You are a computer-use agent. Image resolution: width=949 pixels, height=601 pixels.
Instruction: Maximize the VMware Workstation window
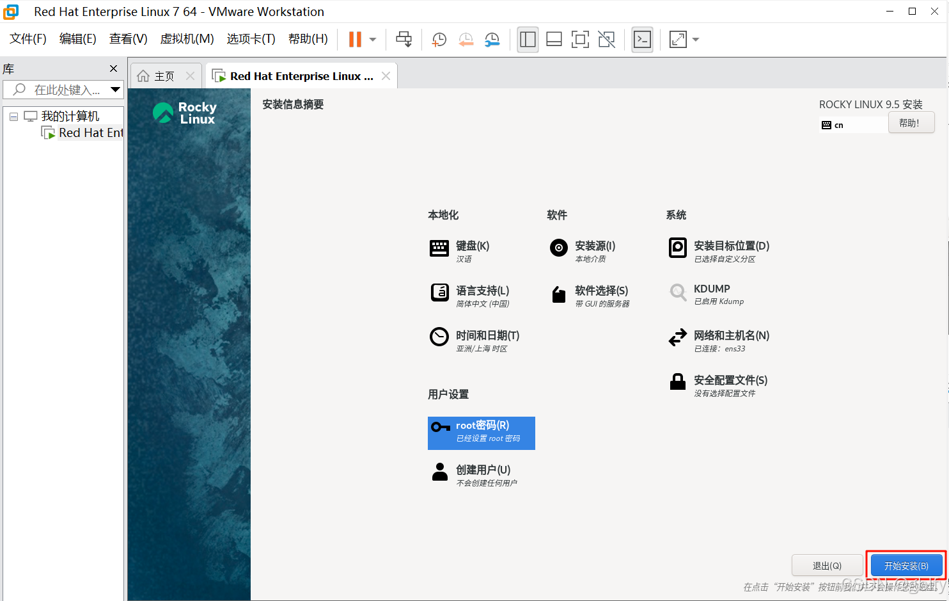(x=912, y=12)
